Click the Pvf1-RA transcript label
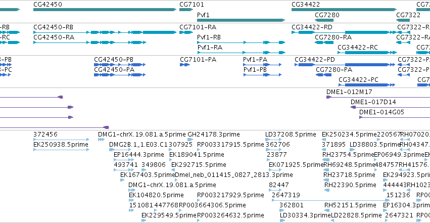 coord(210,48)
